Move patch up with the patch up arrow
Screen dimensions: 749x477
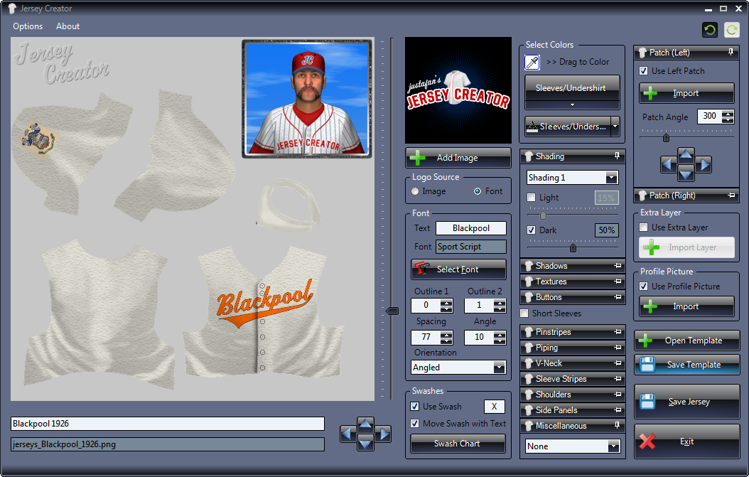click(686, 155)
